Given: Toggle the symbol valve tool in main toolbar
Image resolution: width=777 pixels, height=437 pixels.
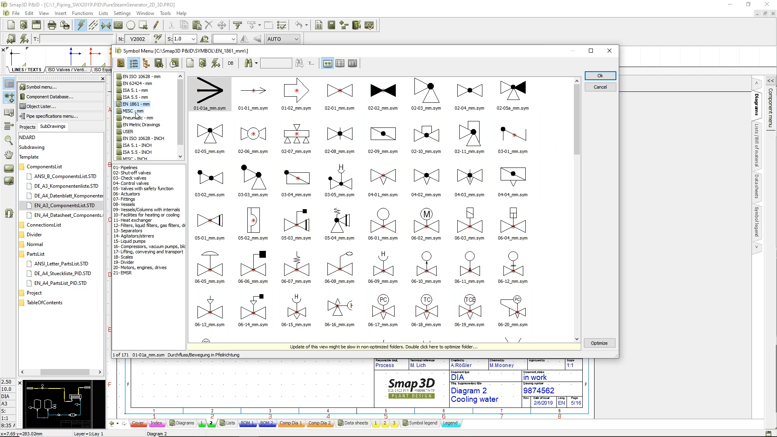Looking at the screenshot, I should 106,25.
